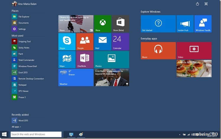Open the Weather tile for Brasov
221x139 pixels.
click(x=76, y=77)
